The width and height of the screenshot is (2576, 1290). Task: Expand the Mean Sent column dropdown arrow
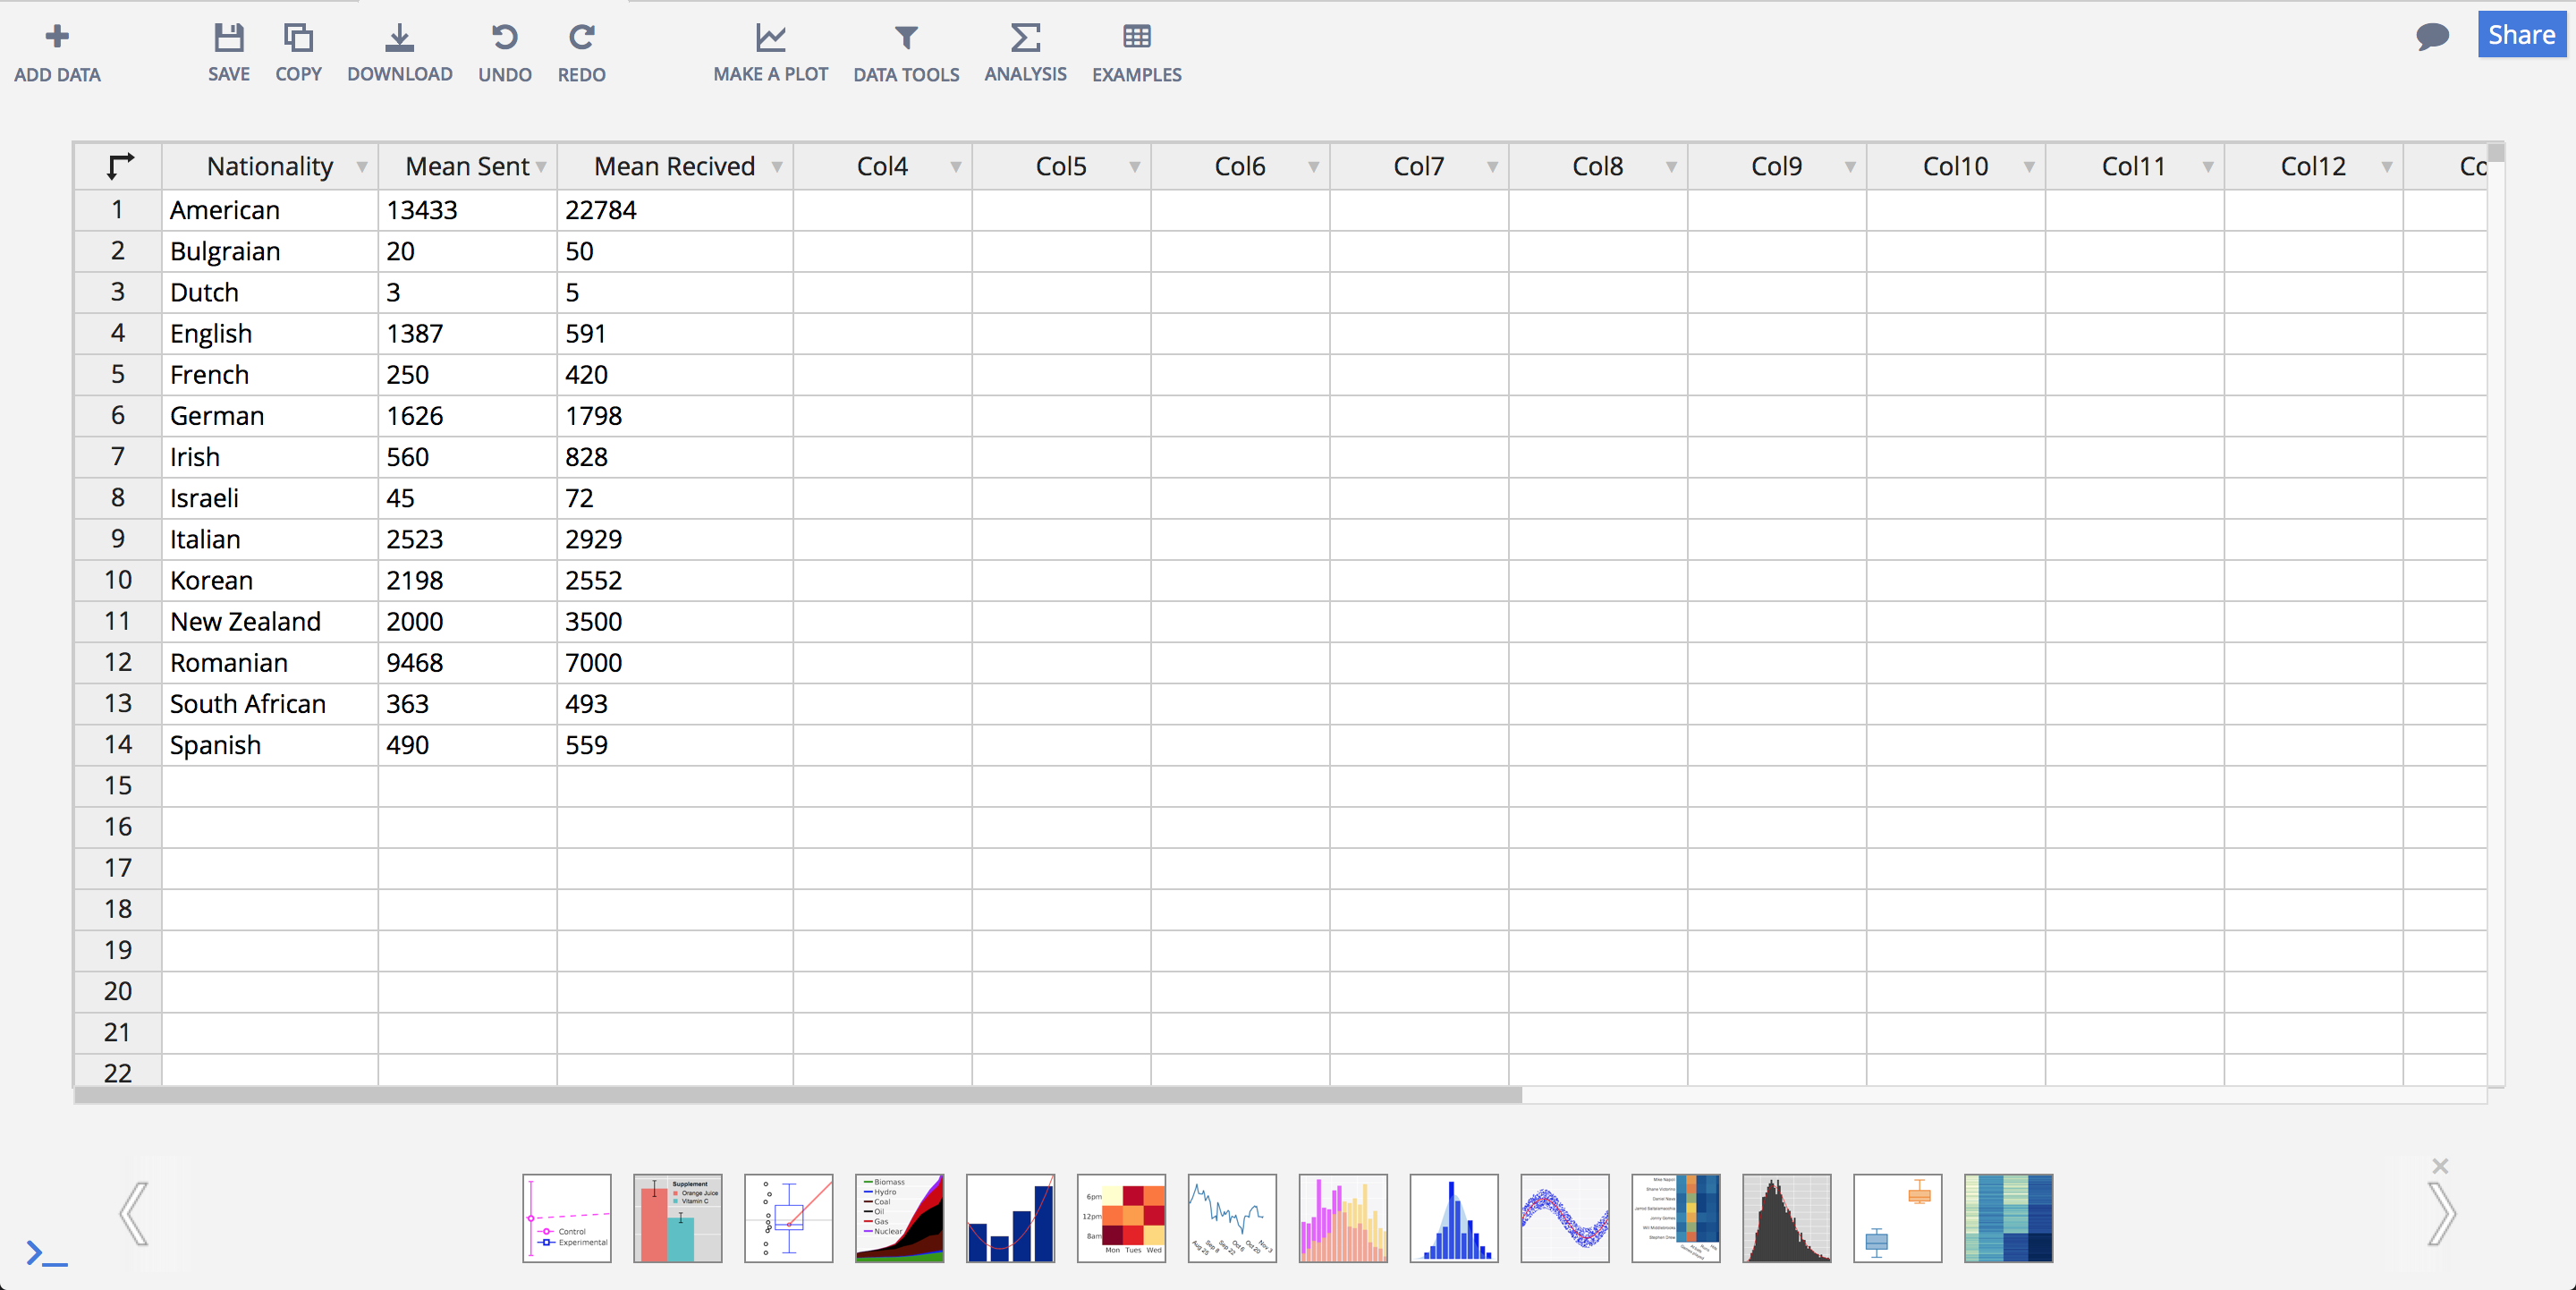[x=541, y=167]
